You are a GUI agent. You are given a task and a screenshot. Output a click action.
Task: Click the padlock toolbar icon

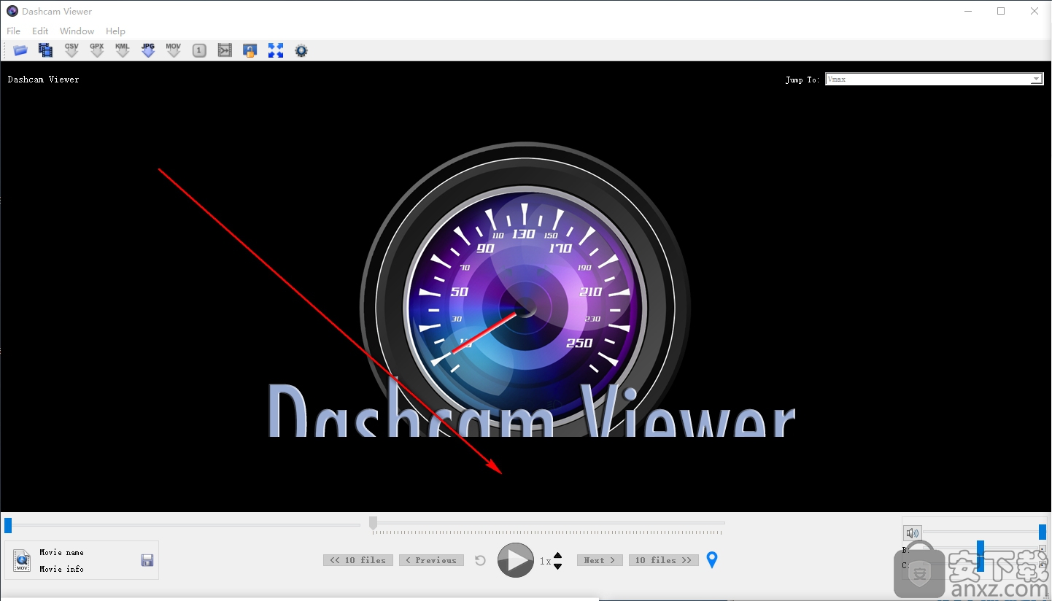[x=250, y=50]
